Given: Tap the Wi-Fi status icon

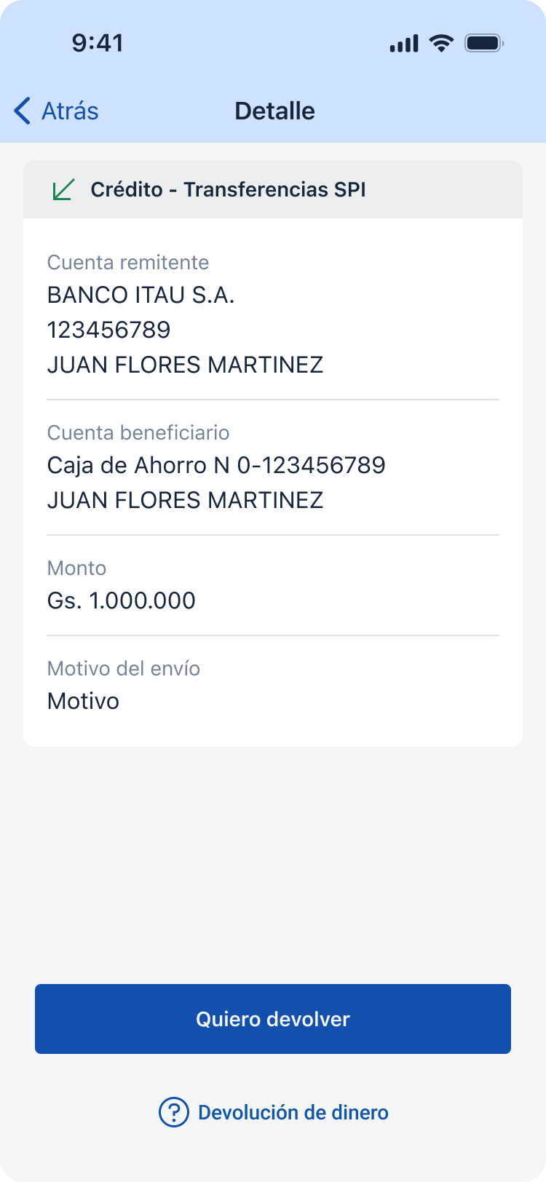Looking at the screenshot, I should pos(441,43).
